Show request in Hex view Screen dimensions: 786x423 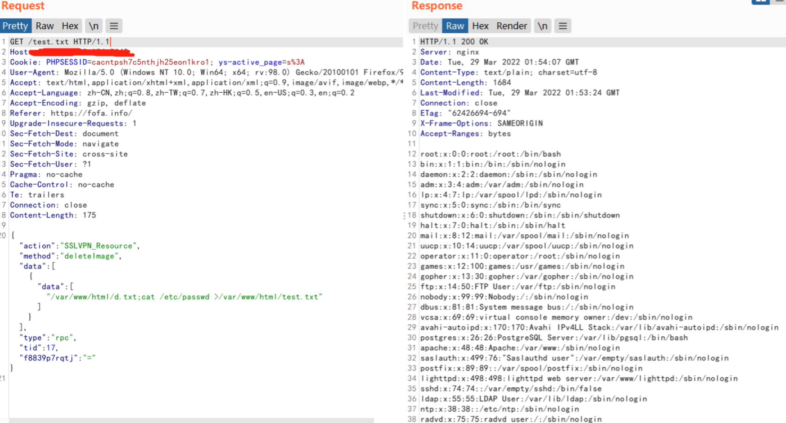click(x=70, y=26)
